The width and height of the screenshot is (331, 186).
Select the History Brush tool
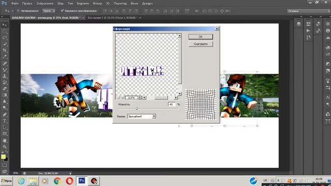pyautogui.click(x=5, y=83)
